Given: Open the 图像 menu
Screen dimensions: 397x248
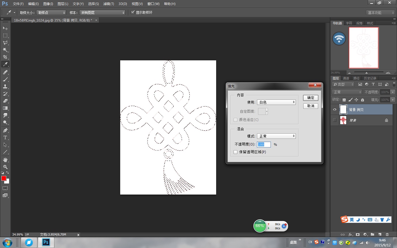Looking at the screenshot, I should click(x=48, y=4).
